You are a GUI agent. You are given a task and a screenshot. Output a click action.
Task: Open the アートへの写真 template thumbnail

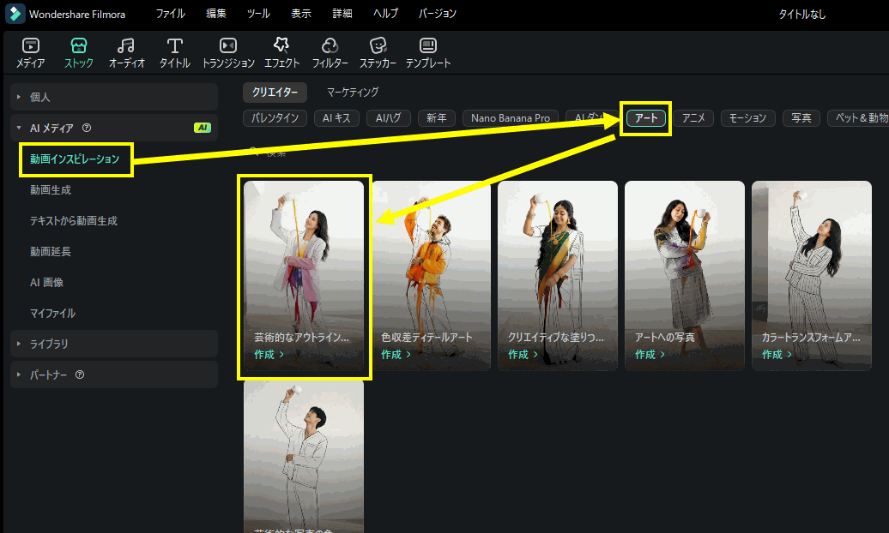685,276
